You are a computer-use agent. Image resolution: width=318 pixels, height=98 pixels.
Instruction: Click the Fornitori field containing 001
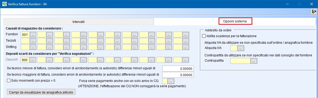point(25,35)
